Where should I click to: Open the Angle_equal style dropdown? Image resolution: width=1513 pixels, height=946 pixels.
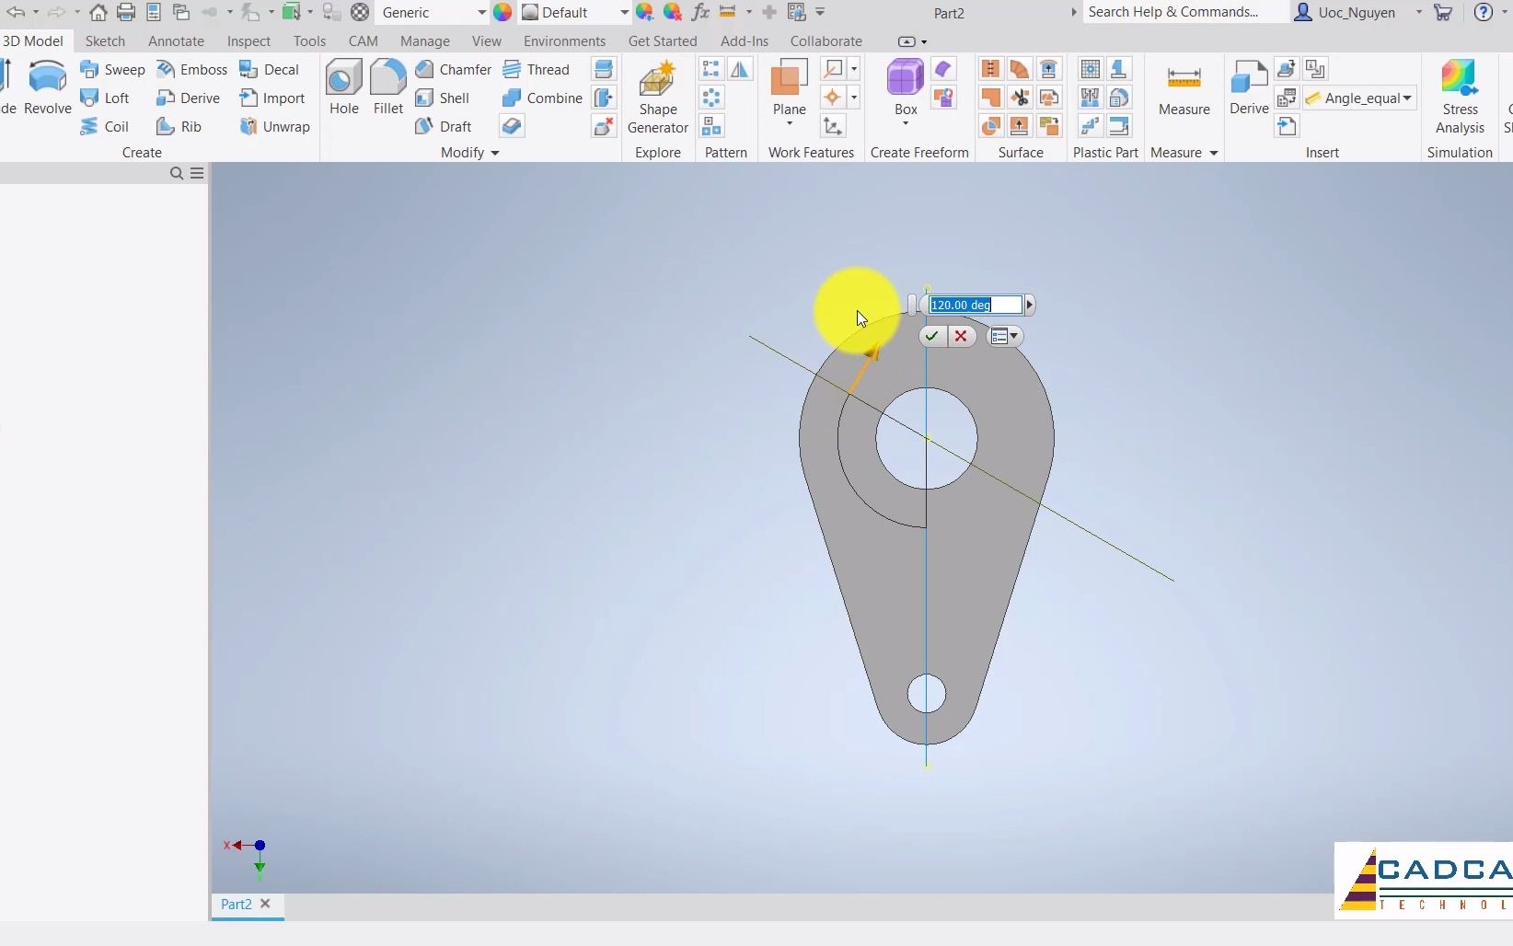pyautogui.click(x=1408, y=98)
